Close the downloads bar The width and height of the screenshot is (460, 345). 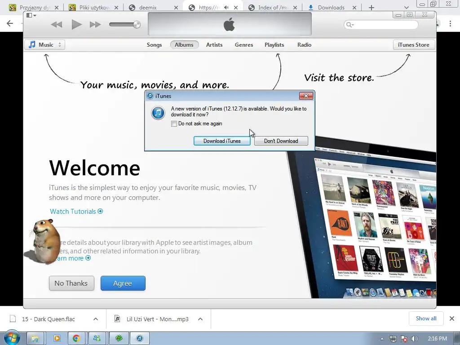[452, 318]
